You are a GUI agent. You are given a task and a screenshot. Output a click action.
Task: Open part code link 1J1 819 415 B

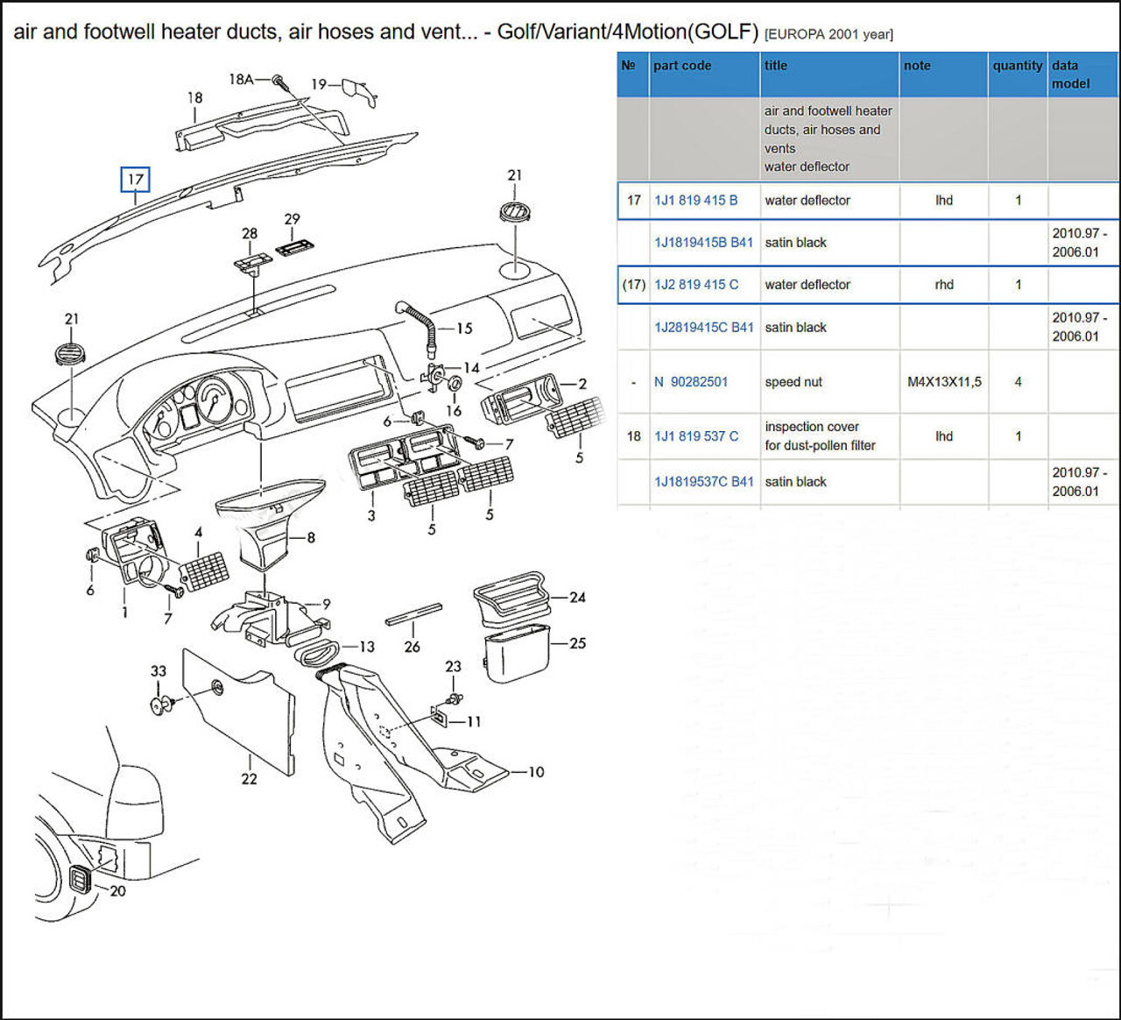(x=695, y=201)
